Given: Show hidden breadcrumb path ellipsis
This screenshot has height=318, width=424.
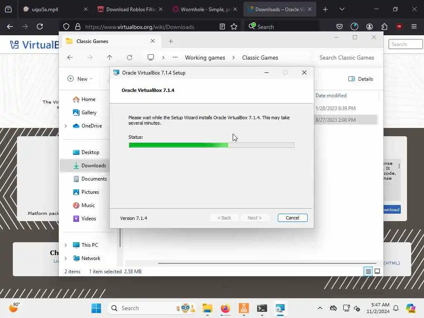Looking at the screenshot, I should (175, 57).
